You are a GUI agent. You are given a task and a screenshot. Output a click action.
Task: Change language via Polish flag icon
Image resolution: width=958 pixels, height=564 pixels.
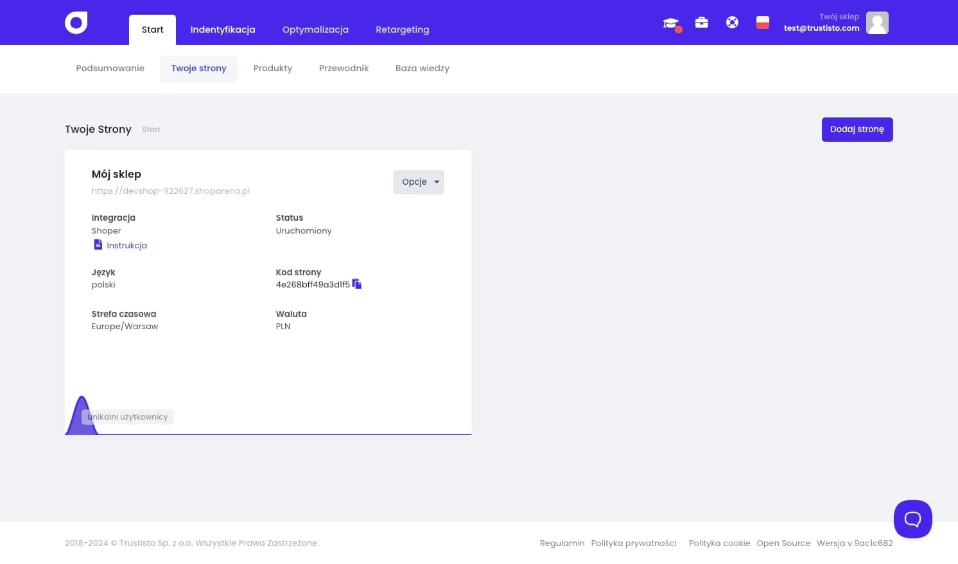[763, 22]
